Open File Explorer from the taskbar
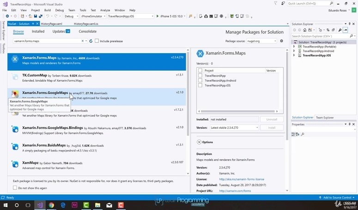 point(98,205)
